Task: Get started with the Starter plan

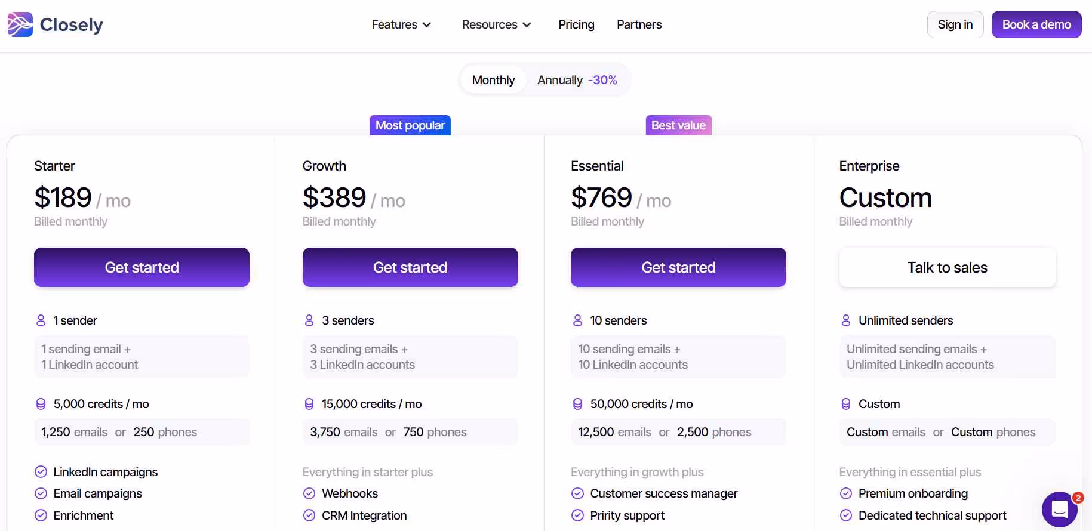Action: (142, 267)
